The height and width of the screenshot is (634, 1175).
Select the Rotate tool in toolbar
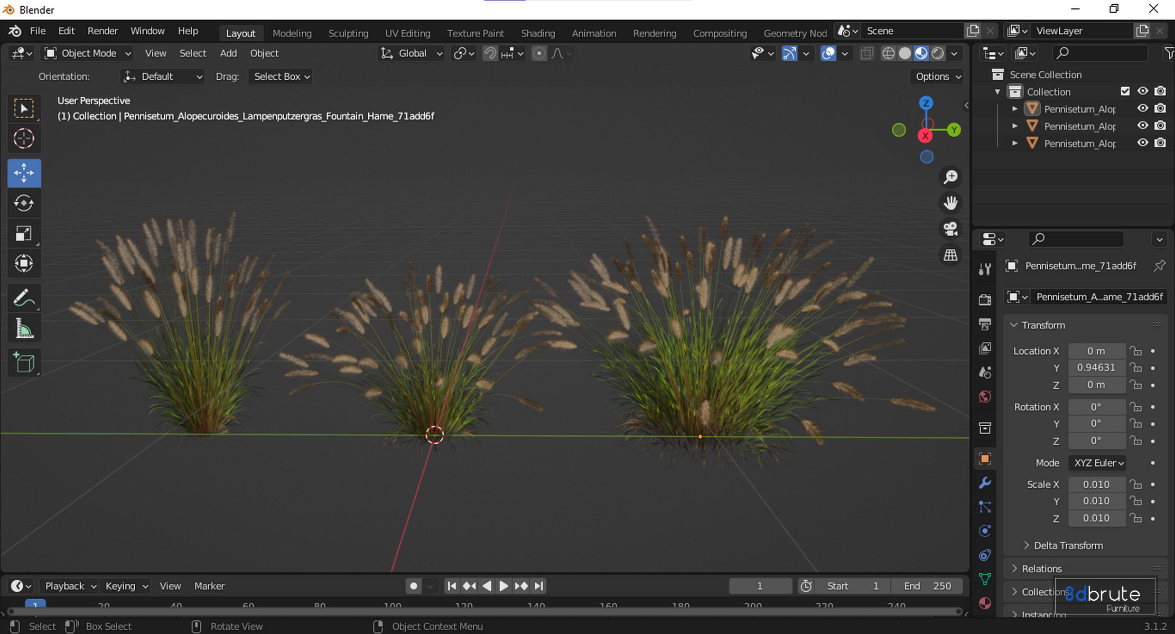point(24,203)
